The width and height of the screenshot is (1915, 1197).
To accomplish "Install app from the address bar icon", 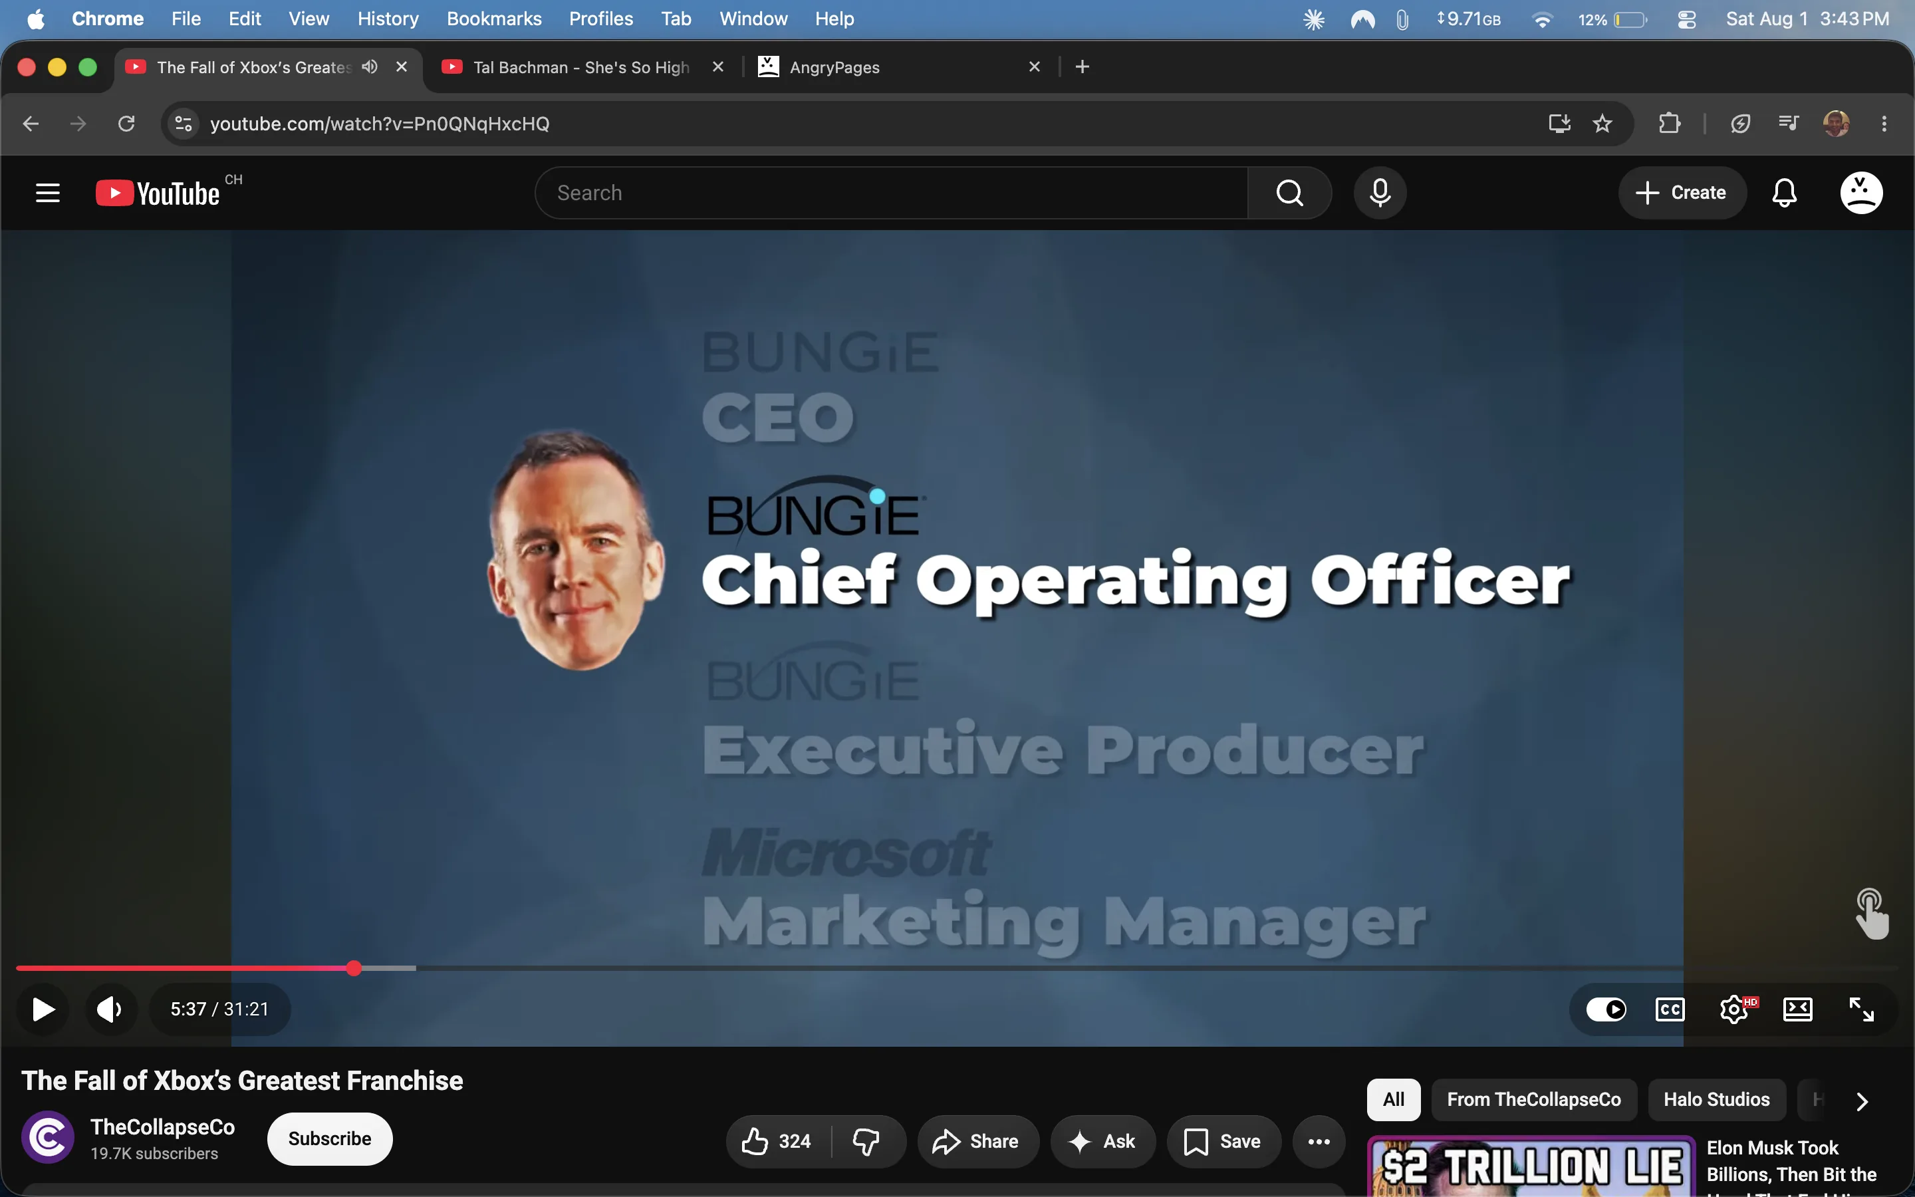I will click(x=1559, y=124).
